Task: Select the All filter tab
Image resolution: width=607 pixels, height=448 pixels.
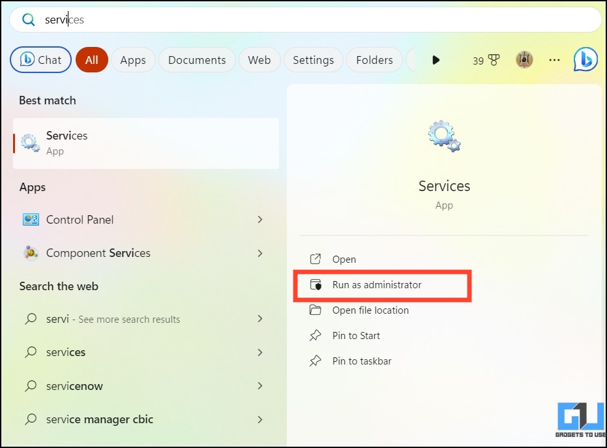Action: coord(92,59)
